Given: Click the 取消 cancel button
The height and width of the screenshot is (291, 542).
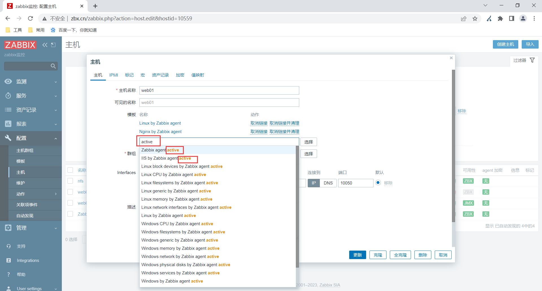Looking at the screenshot, I should 443,255.
